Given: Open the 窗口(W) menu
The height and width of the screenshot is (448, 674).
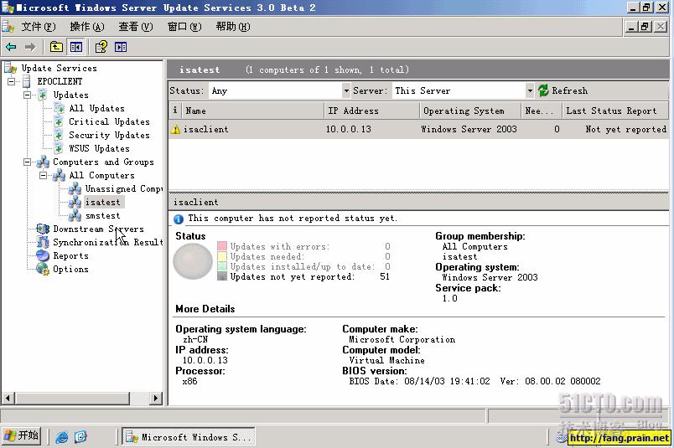Looking at the screenshot, I should [x=184, y=27].
